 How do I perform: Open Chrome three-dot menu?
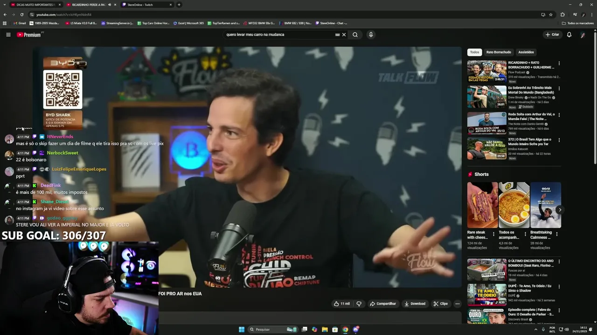point(591,14)
